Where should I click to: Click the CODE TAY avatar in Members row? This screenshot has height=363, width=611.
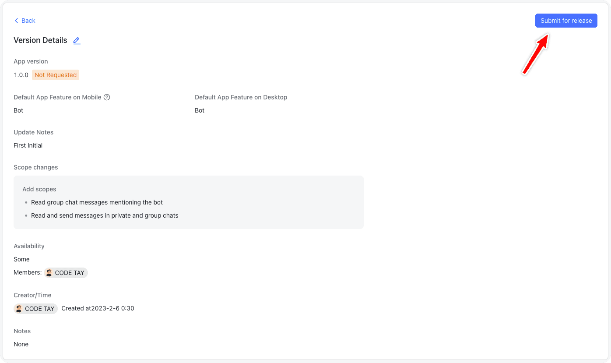click(x=49, y=272)
